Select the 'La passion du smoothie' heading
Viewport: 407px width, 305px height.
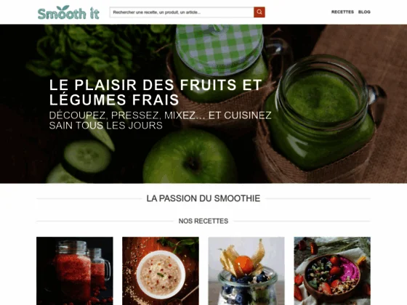(x=203, y=198)
